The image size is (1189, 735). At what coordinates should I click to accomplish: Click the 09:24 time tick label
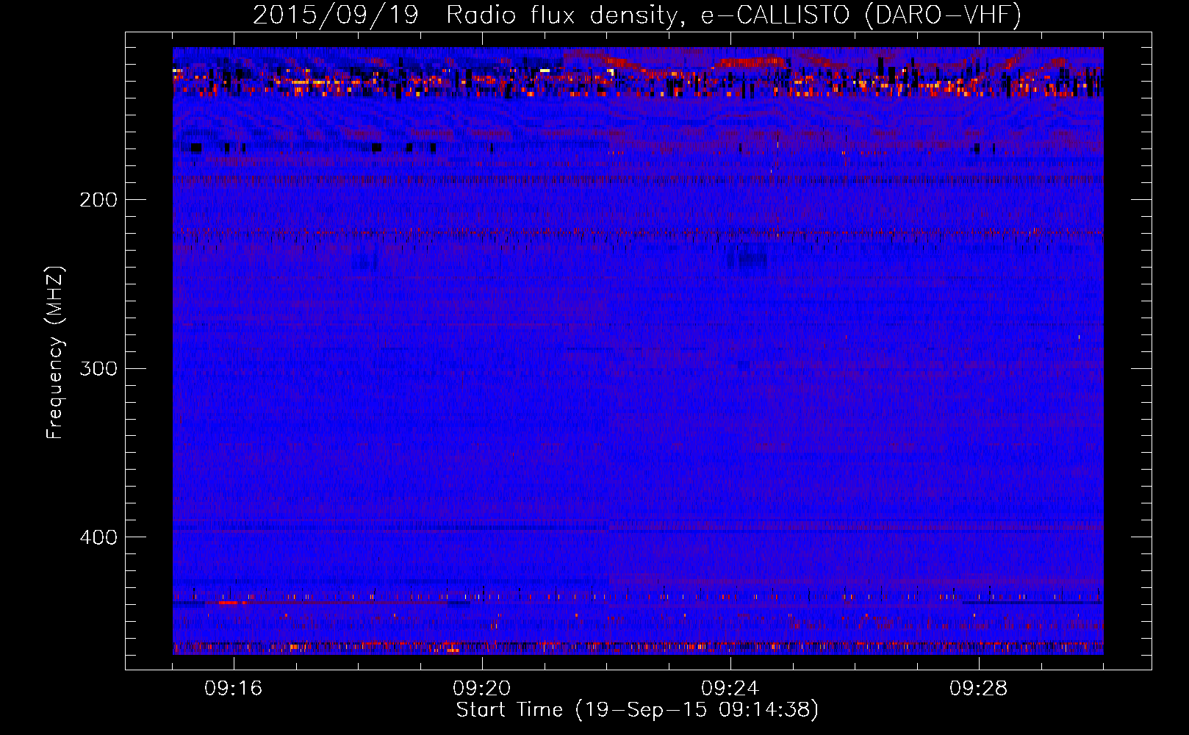click(730, 688)
